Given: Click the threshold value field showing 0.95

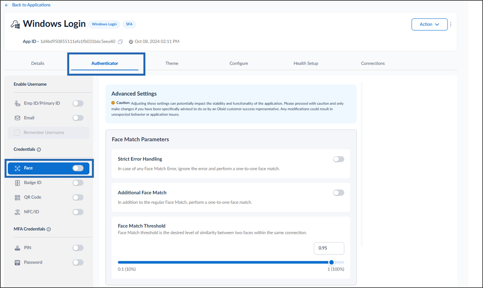Looking at the screenshot, I should click(329, 248).
